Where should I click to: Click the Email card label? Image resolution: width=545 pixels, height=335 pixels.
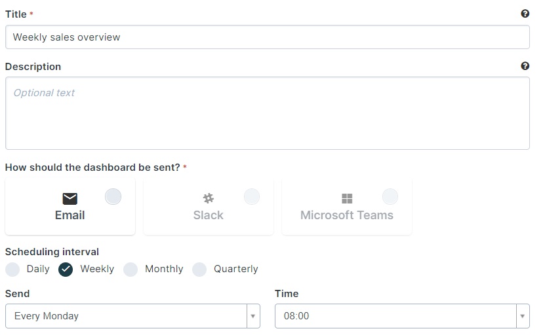70,215
